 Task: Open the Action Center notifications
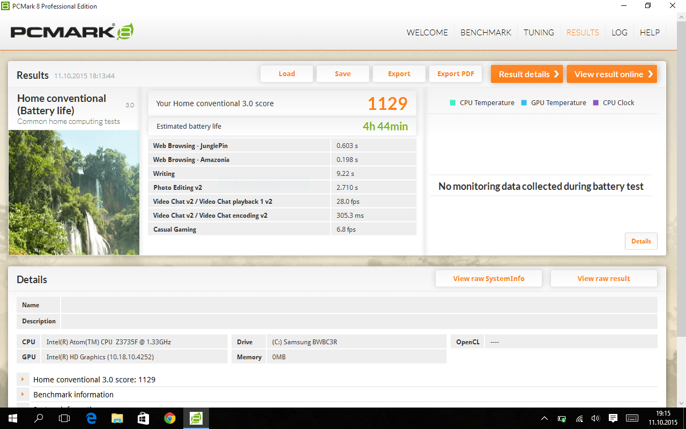point(613,418)
